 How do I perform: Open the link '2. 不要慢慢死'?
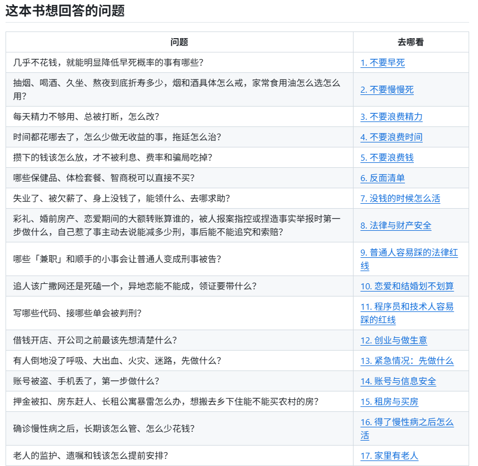pyautogui.click(x=387, y=90)
